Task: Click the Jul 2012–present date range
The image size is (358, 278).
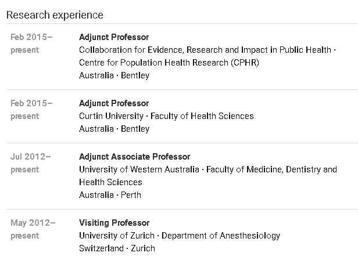Action: click(x=31, y=163)
